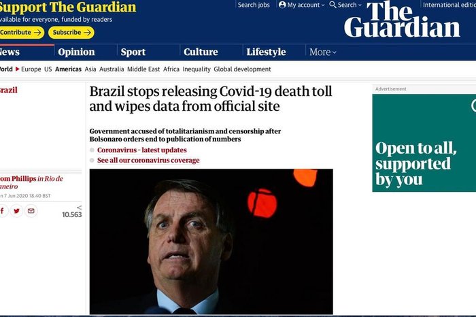Screen dimensions: 476x317
Task: Open Coronavirus – latest updates link
Action: coord(141,150)
